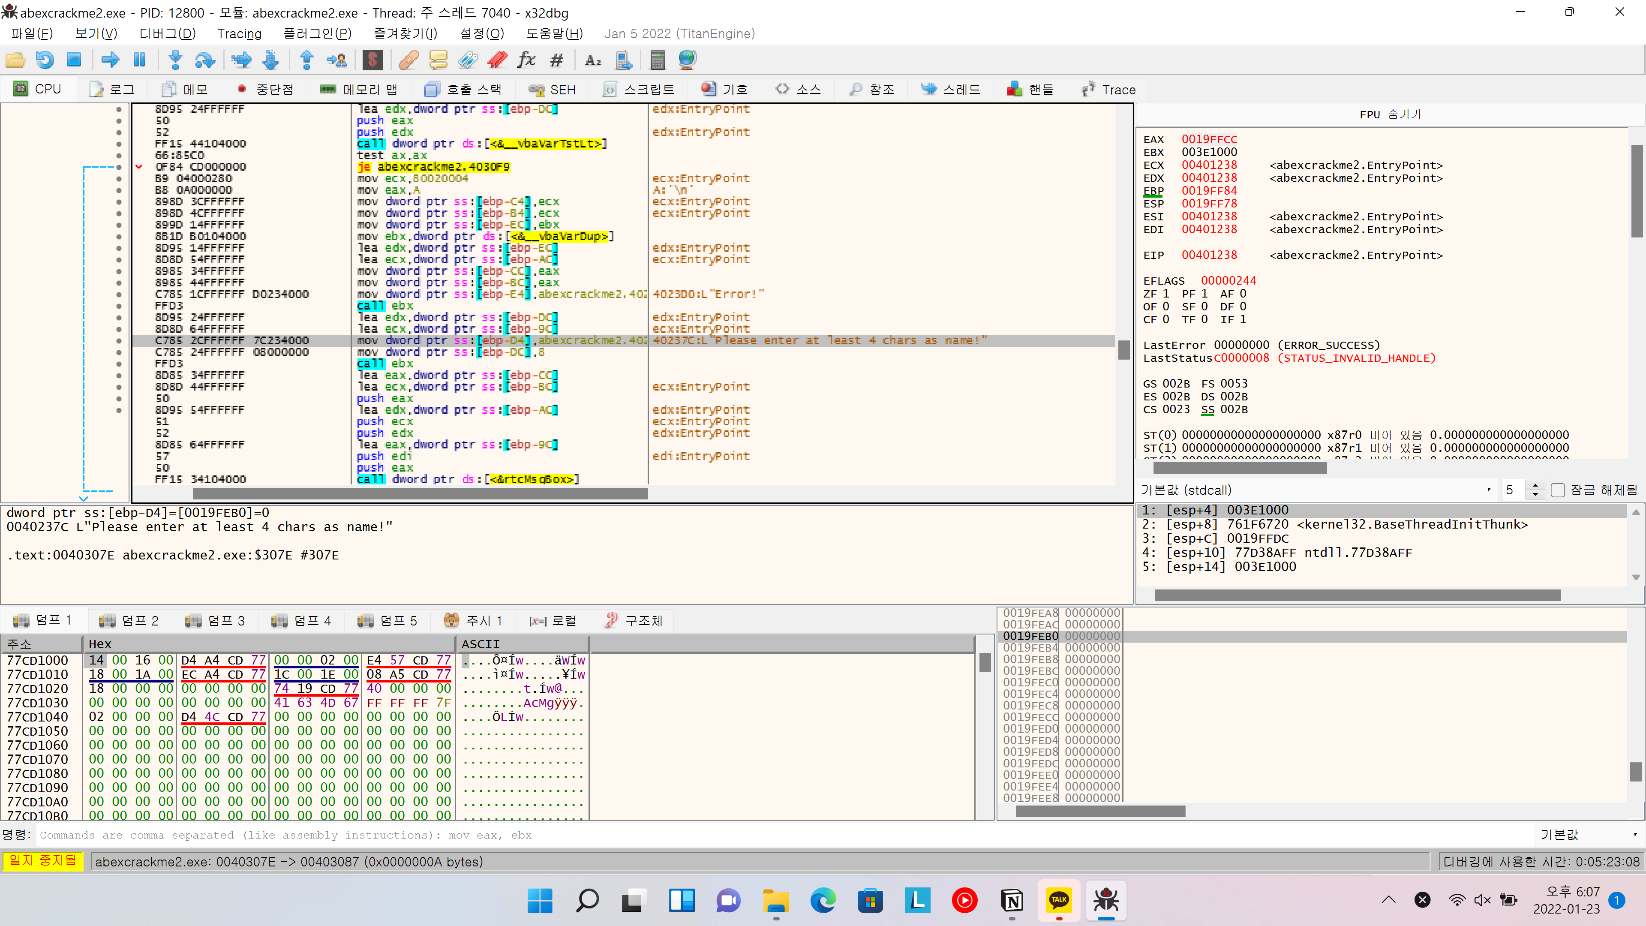The height and width of the screenshot is (926, 1646).
Task: Open Microsoft Edge from the taskbar
Action: 823,900
